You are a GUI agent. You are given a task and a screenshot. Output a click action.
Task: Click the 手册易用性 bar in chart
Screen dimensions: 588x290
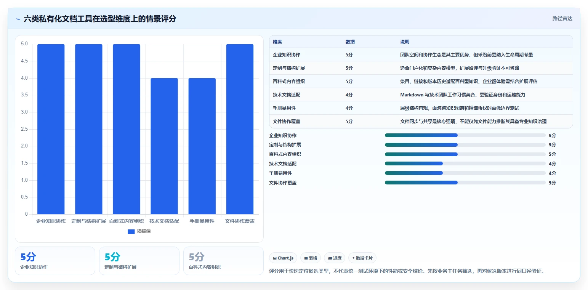pyautogui.click(x=202, y=146)
